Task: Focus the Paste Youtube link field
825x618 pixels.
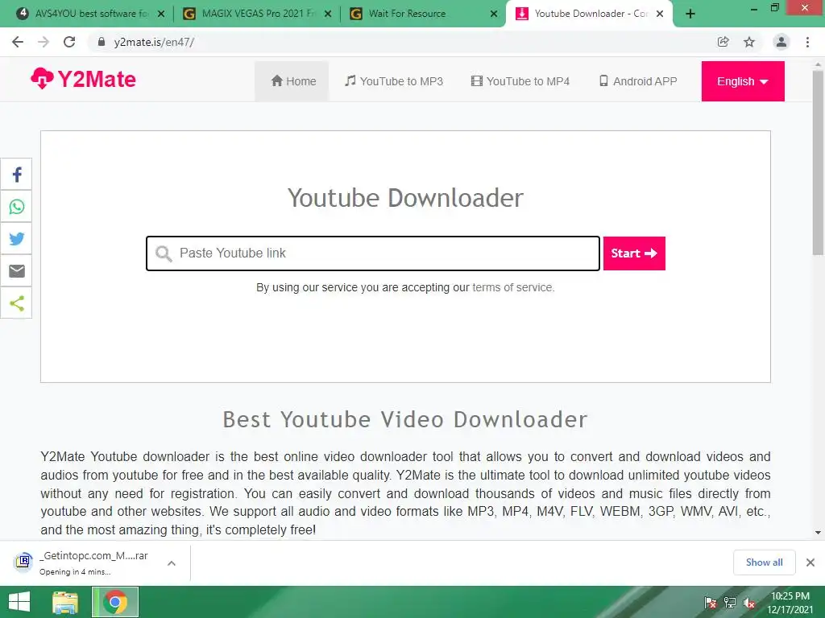Action: coord(373,253)
